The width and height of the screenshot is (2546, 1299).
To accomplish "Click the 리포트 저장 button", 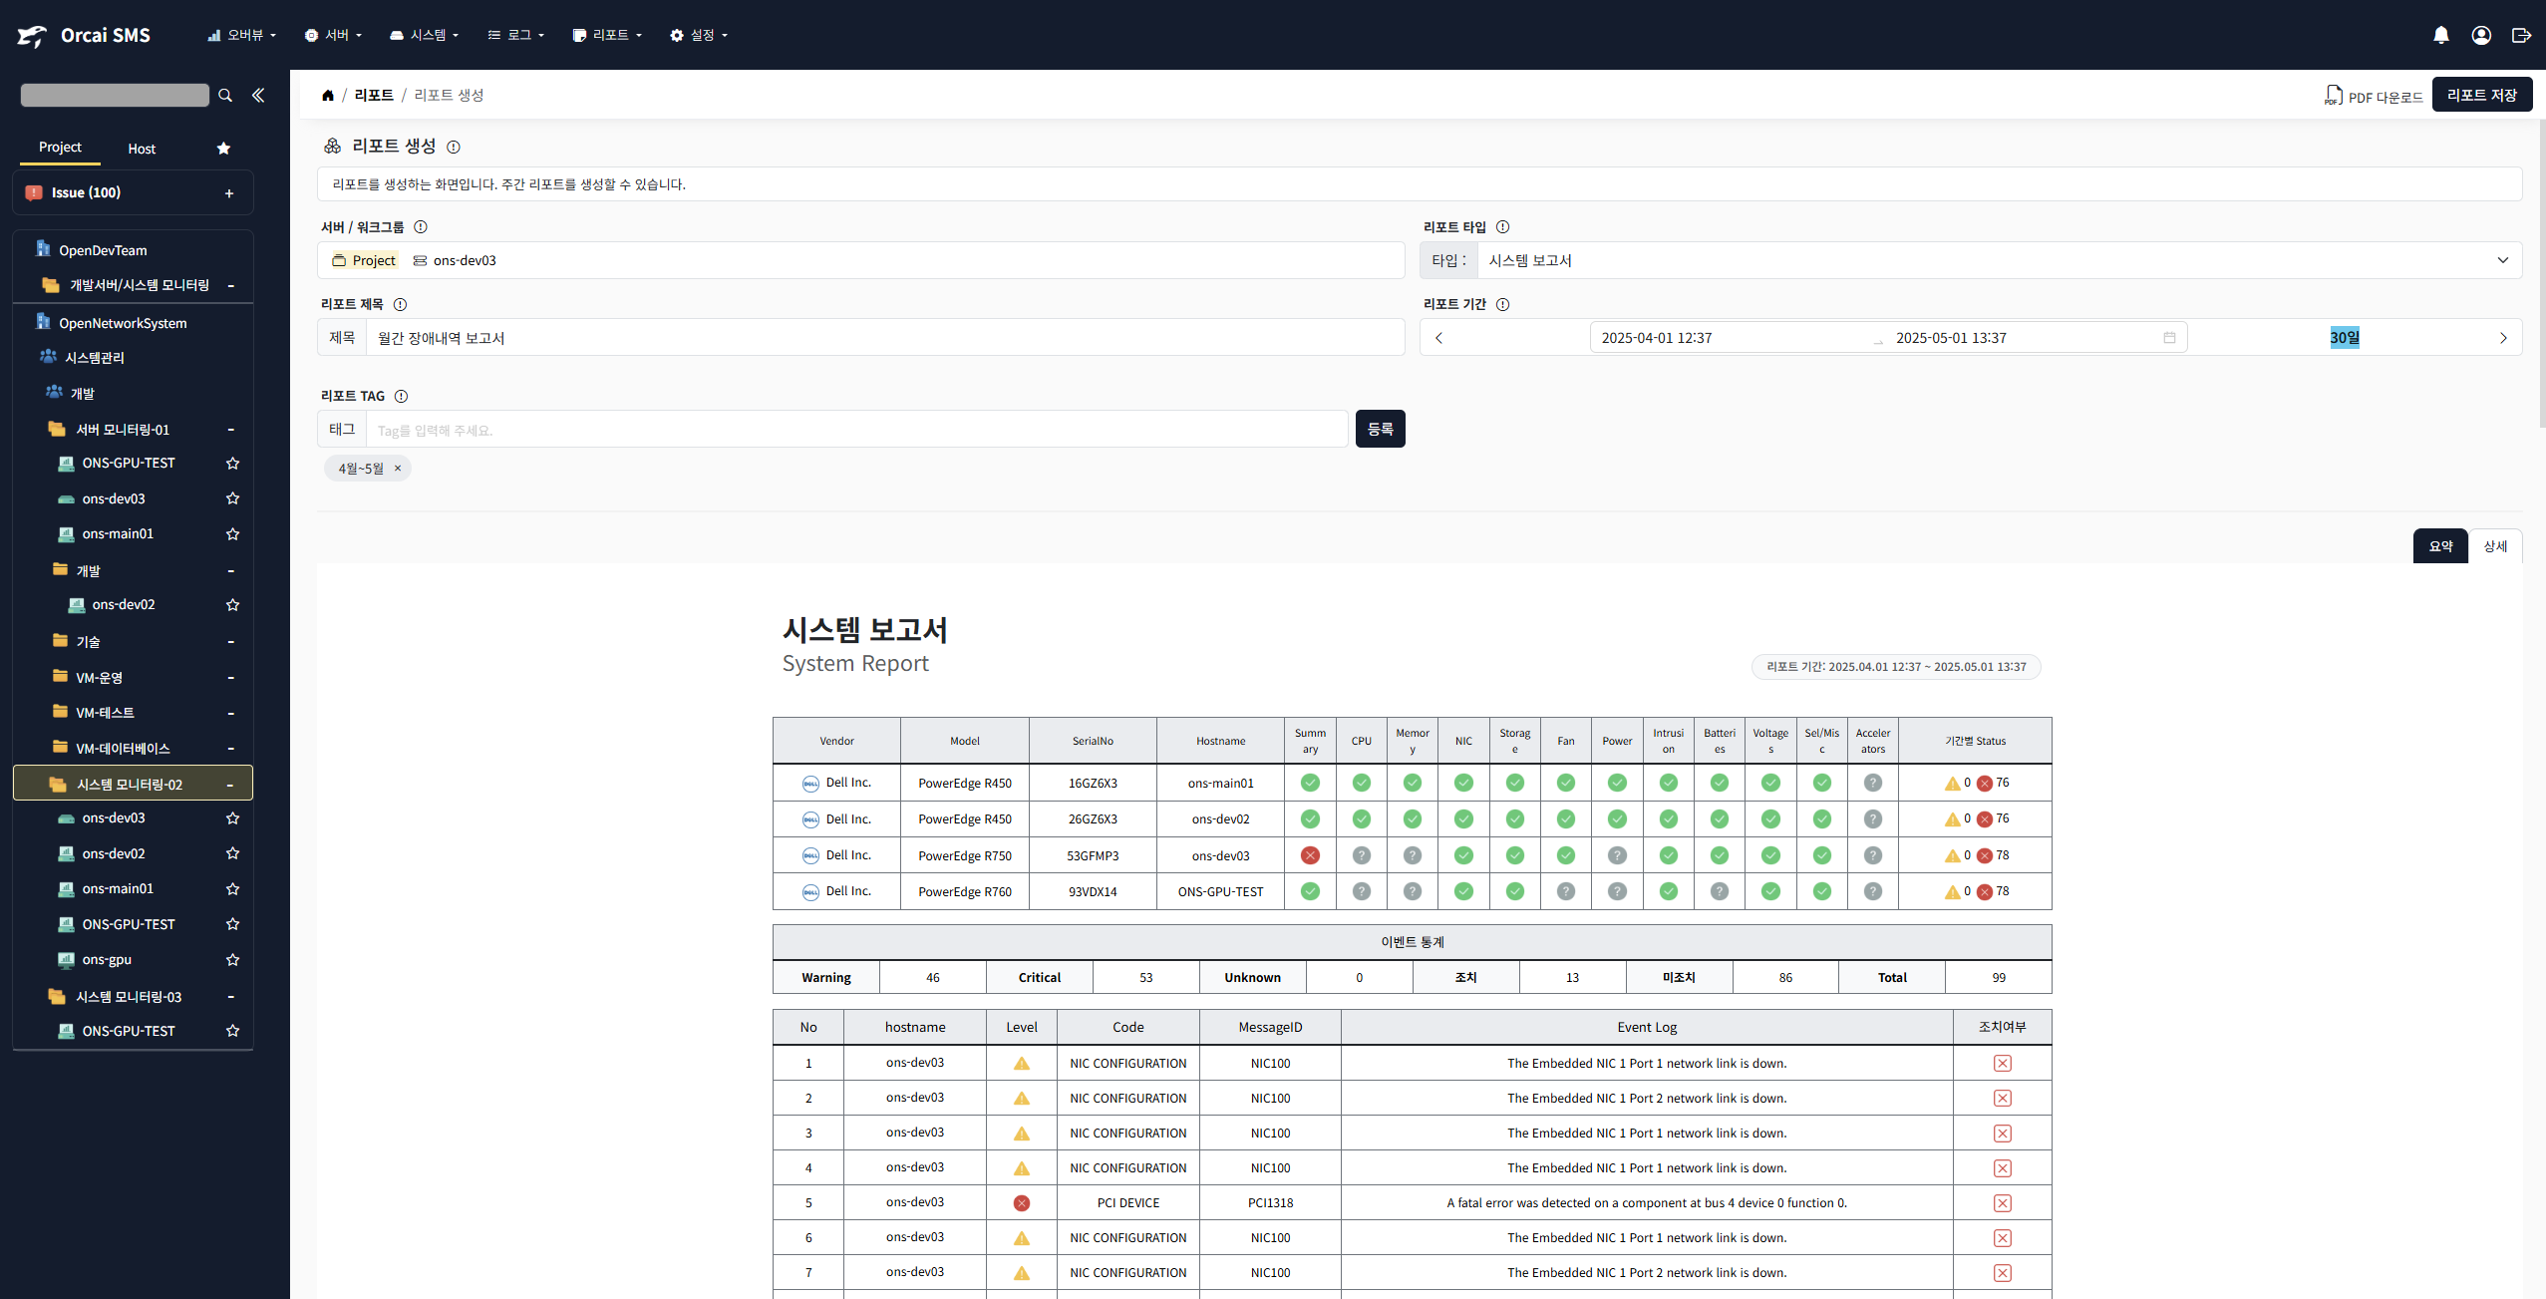I will coord(2481,95).
